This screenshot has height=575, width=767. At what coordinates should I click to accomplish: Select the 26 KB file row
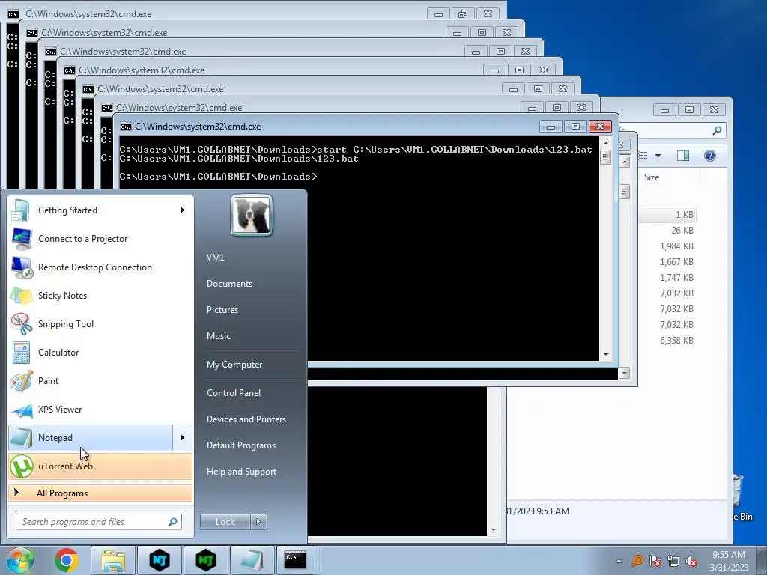667,231
